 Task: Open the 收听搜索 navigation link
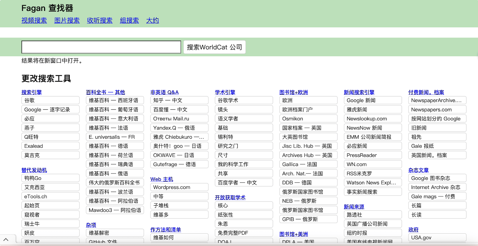tap(99, 20)
